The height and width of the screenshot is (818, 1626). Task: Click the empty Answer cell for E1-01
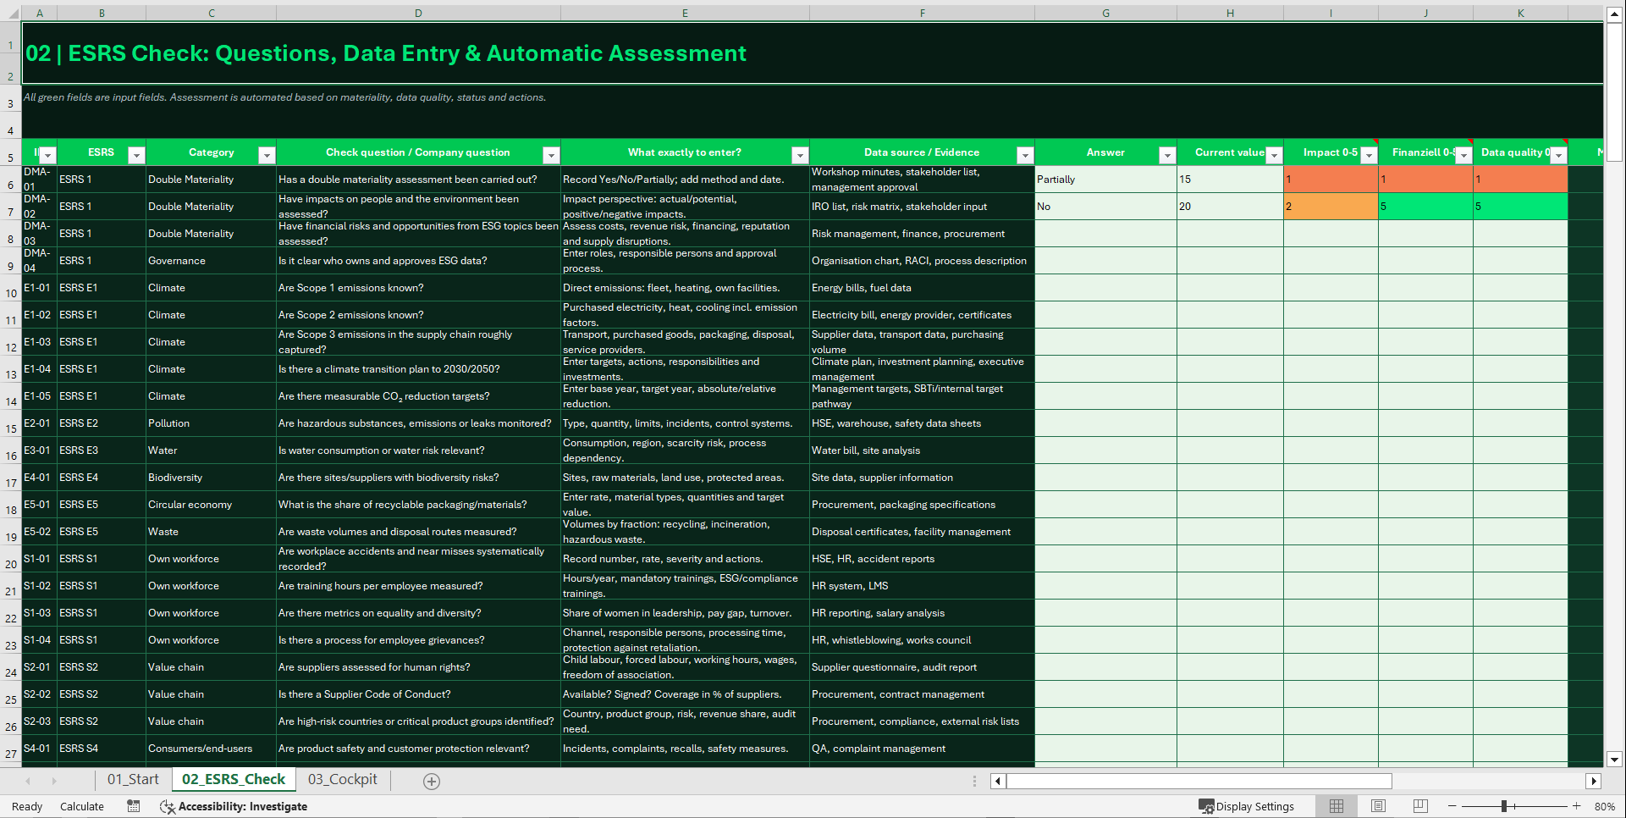point(1105,288)
